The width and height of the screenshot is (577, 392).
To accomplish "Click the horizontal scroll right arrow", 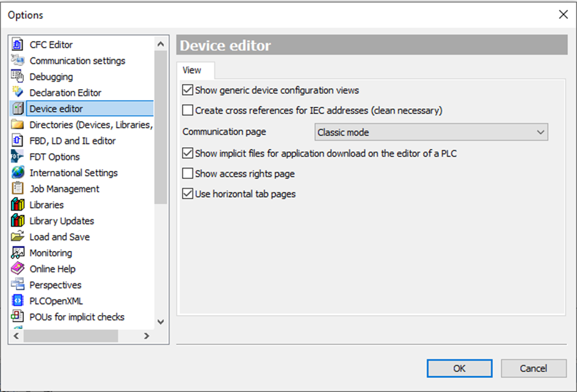I will click(x=147, y=336).
